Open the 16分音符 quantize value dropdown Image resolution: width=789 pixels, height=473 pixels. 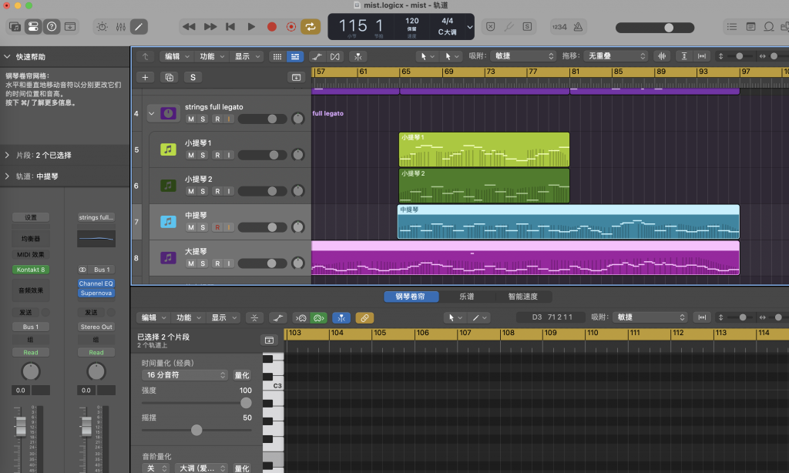(x=185, y=375)
